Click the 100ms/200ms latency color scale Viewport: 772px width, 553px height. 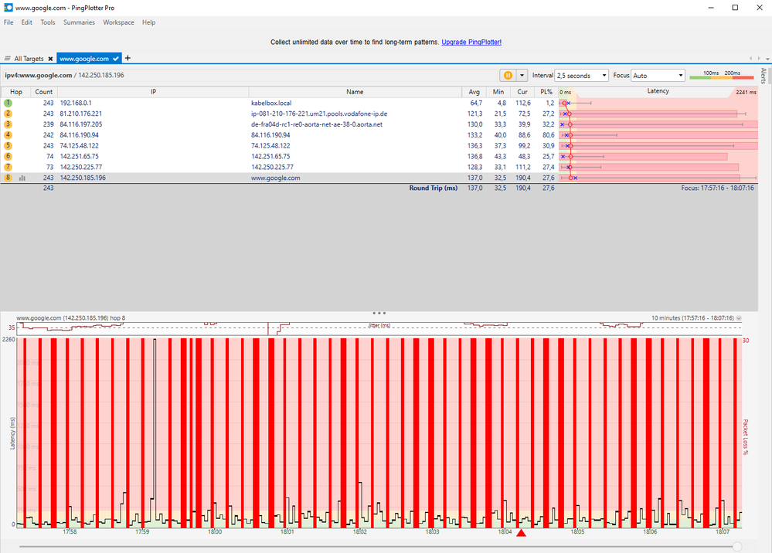point(722,75)
